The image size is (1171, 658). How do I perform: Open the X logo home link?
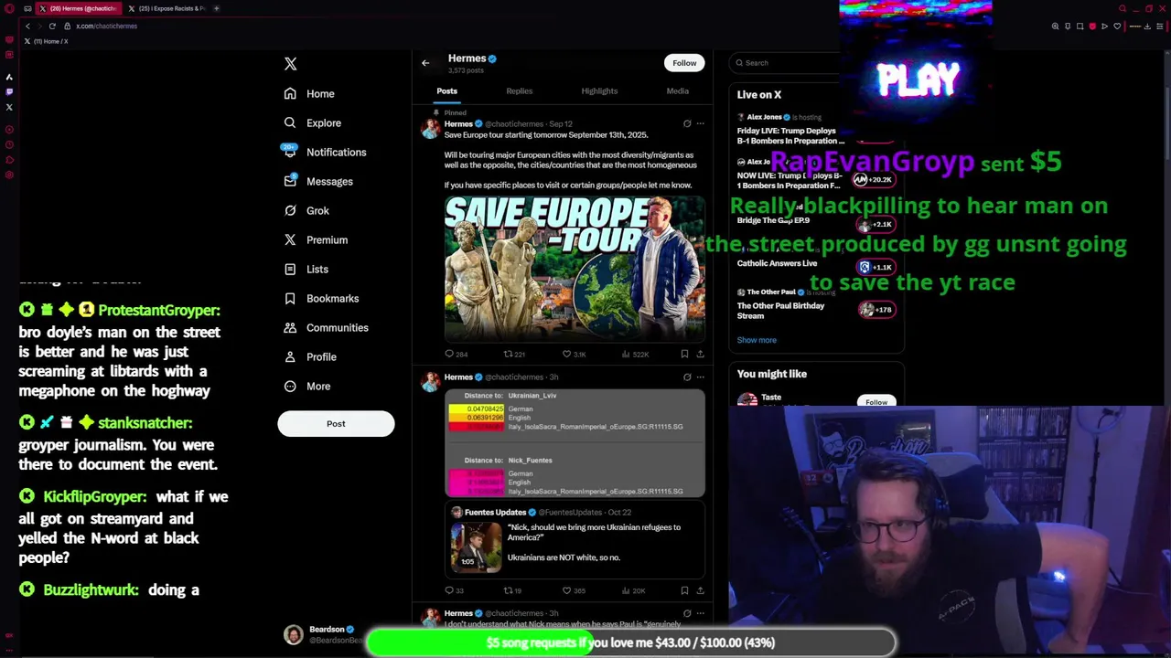click(x=290, y=64)
